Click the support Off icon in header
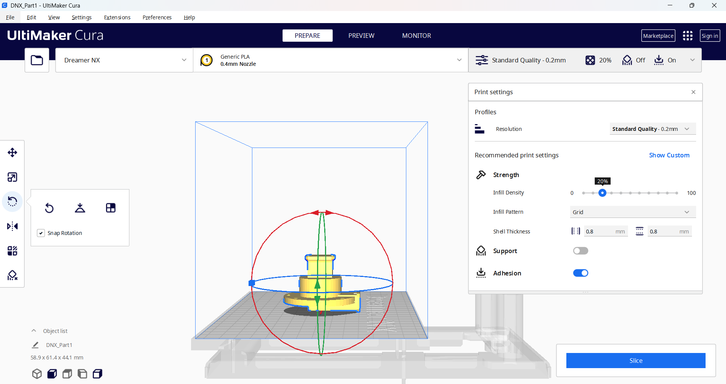Image resolution: width=726 pixels, height=384 pixels. (627, 60)
